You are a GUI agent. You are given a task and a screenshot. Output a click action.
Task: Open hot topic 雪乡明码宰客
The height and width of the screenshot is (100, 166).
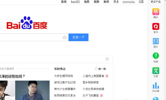click(91, 82)
